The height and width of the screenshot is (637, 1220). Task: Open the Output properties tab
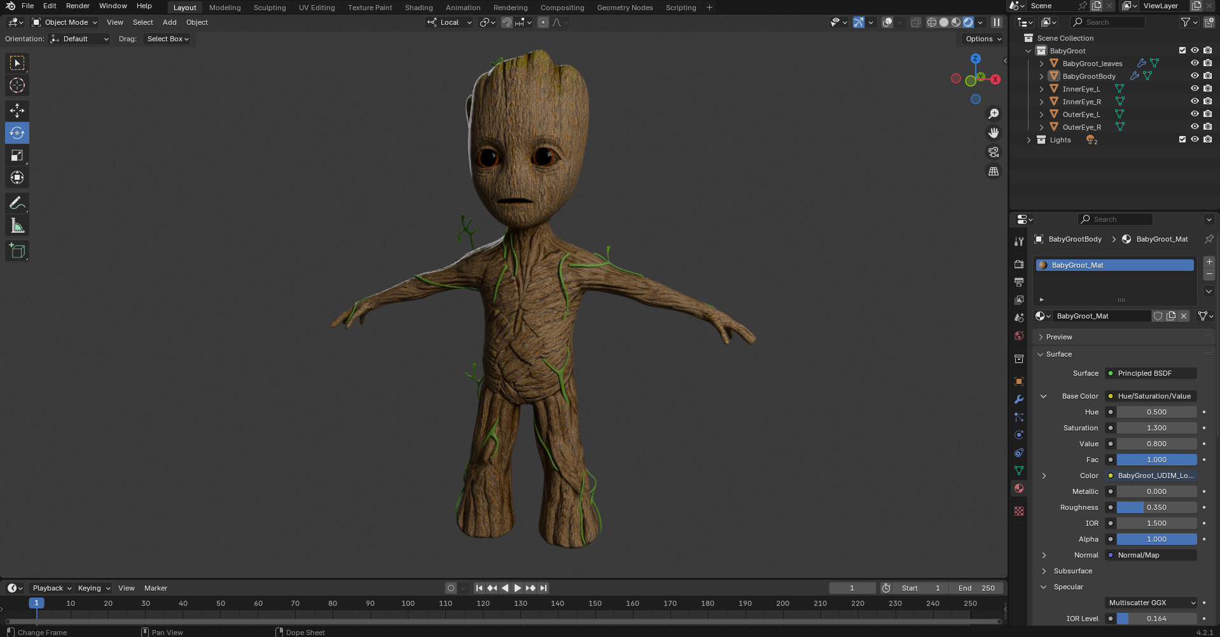pyautogui.click(x=1019, y=282)
